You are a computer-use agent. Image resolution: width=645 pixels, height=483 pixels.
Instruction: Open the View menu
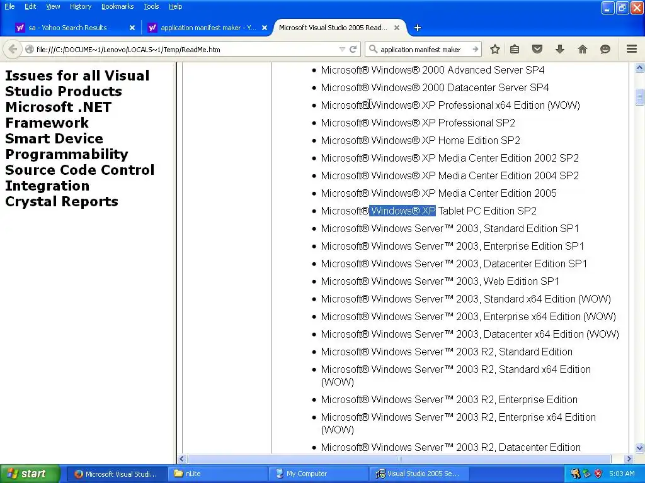pyautogui.click(x=53, y=6)
